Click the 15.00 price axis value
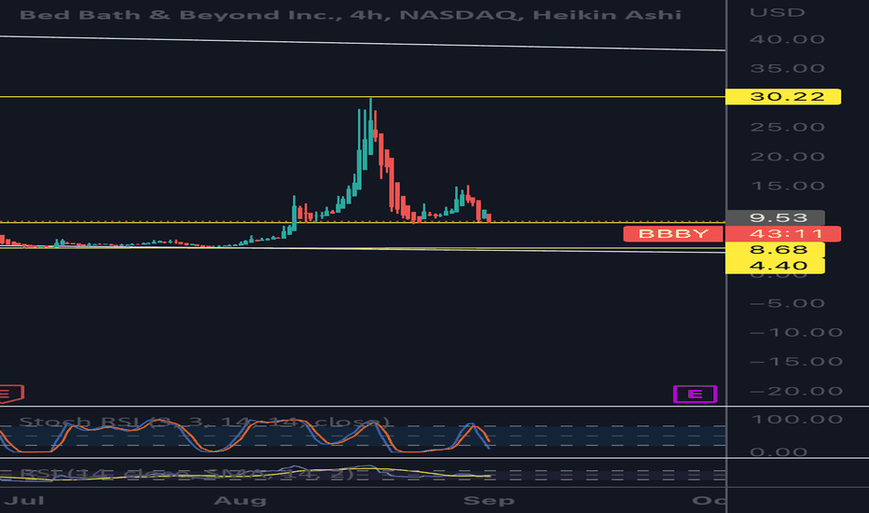Image resolution: width=869 pixels, height=513 pixels. pos(787,187)
